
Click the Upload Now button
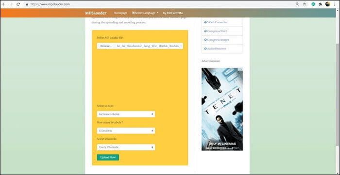click(x=108, y=157)
